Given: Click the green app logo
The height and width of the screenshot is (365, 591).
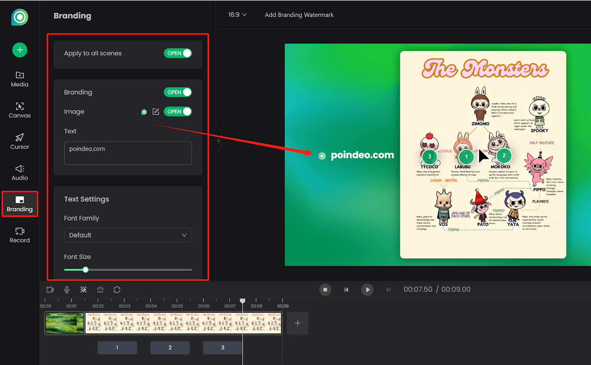Looking at the screenshot, I should click(x=20, y=17).
